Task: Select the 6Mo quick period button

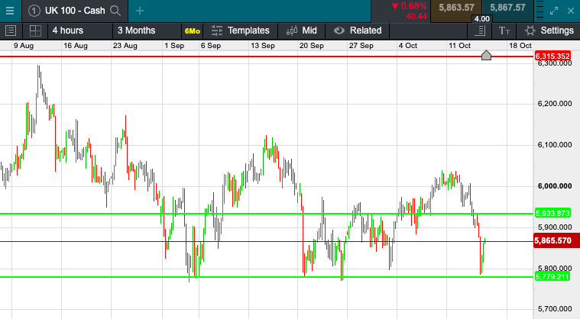Action: pos(193,31)
